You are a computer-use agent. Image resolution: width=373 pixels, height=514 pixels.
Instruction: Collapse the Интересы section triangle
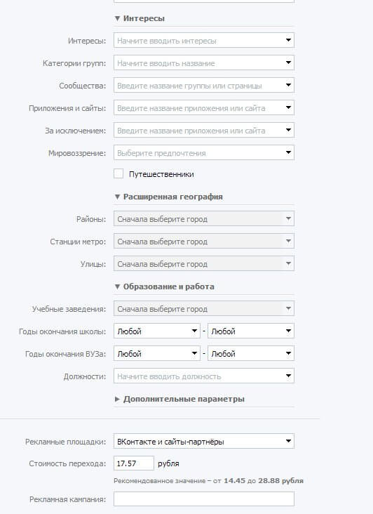tap(117, 19)
